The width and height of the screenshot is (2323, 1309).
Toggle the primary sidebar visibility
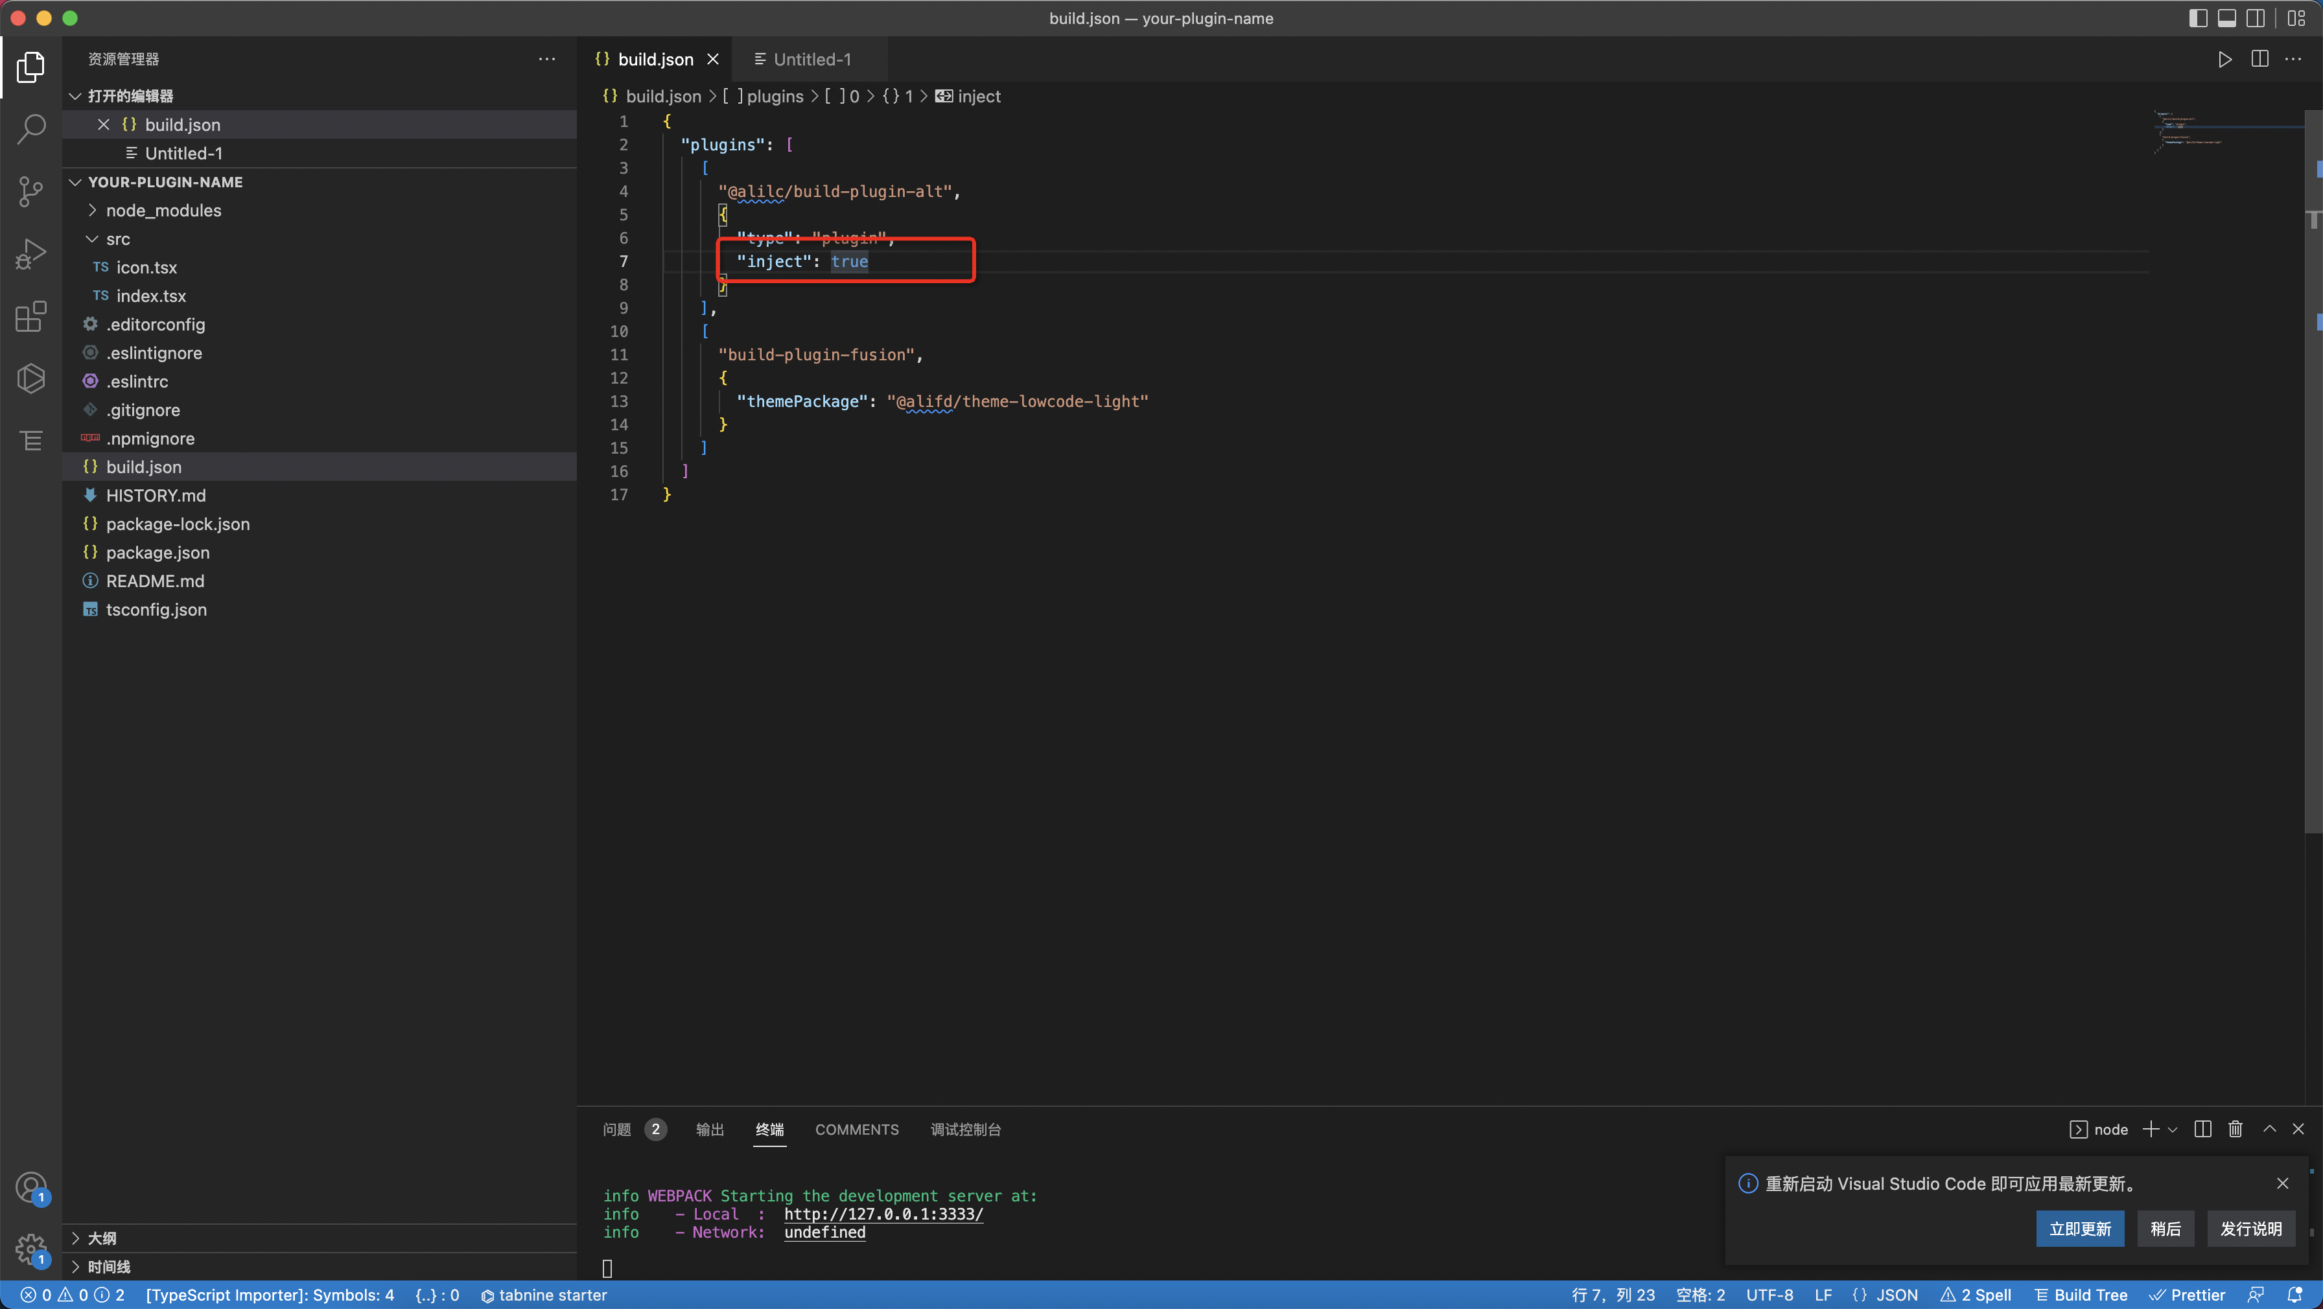(2198, 18)
